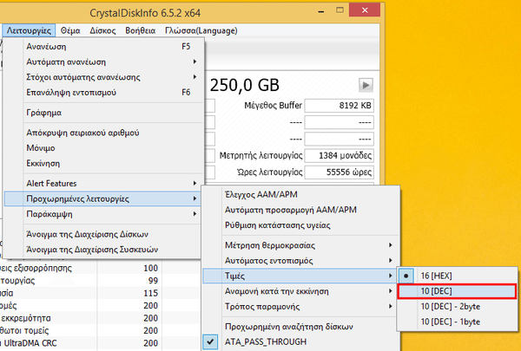
Task: Click Μέγεθος Buffer label
Action: [274, 106]
